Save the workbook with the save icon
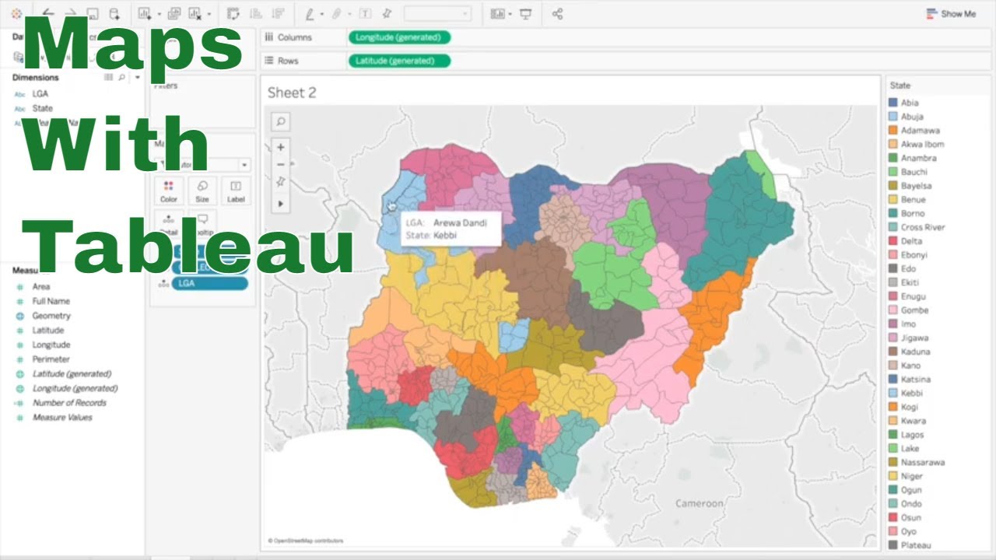The image size is (996, 560). tap(93, 14)
